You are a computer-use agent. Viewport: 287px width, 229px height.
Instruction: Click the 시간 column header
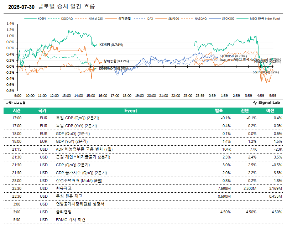17,111
